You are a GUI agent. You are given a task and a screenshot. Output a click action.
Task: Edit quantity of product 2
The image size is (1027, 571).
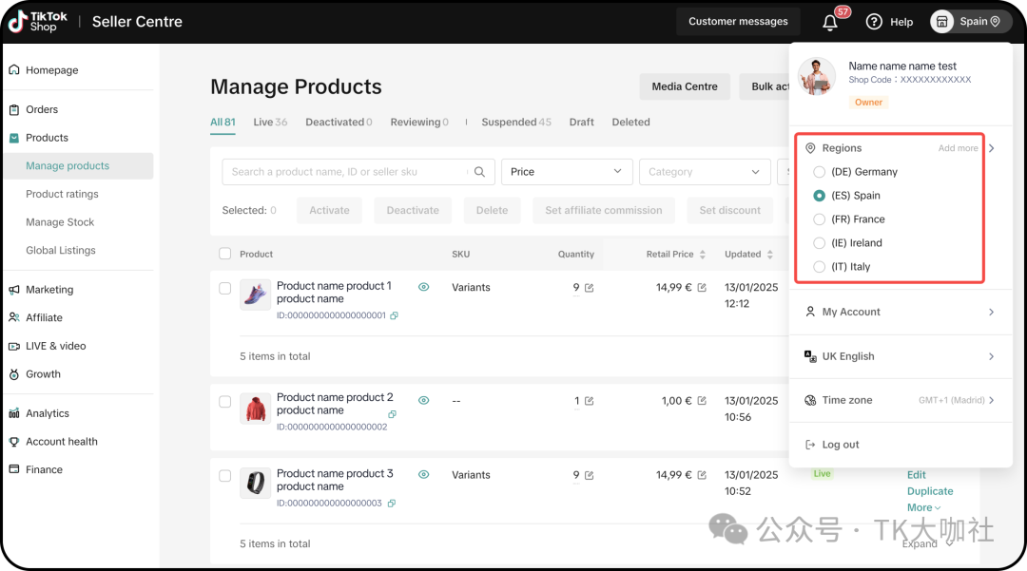click(589, 401)
